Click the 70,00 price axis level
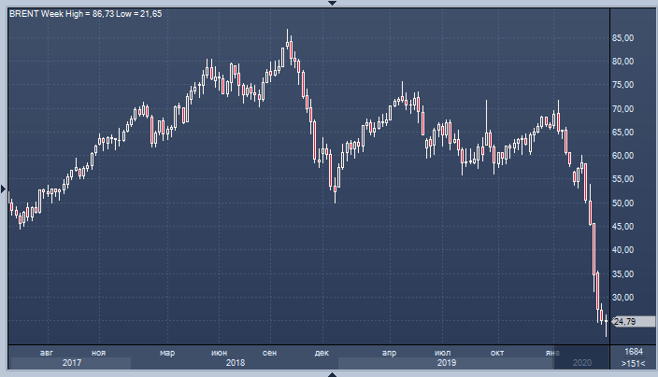 click(623, 109)
